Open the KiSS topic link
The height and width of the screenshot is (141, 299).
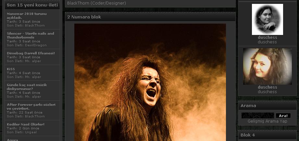(11, 69)
